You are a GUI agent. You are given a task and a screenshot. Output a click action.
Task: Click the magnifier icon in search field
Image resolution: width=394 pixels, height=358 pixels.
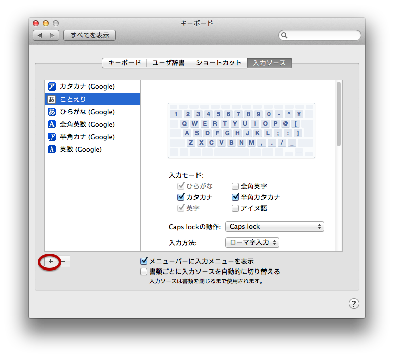coord(284,35)
